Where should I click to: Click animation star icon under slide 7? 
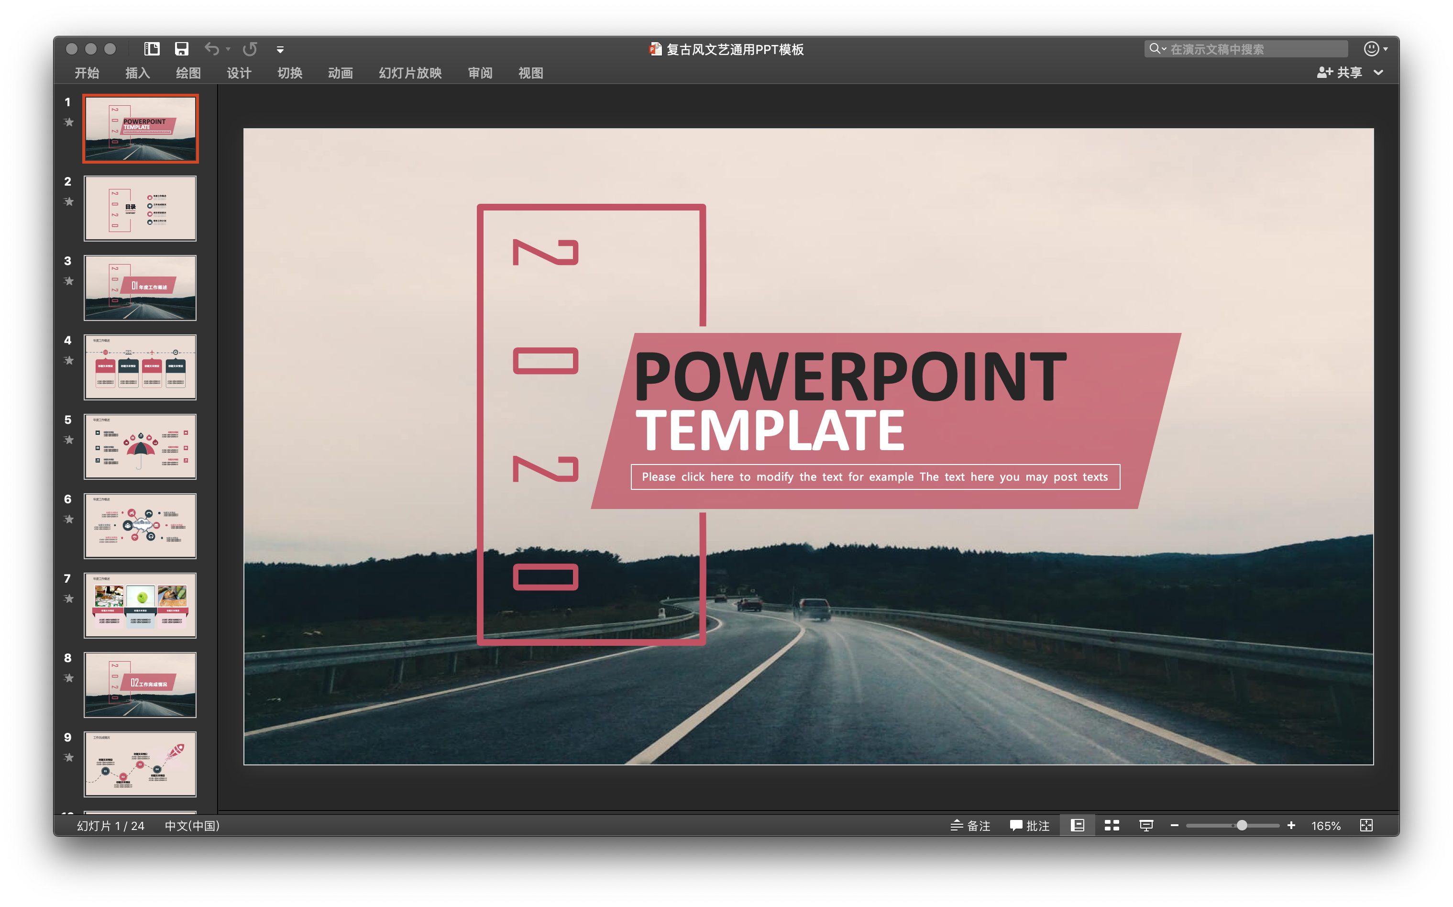(x=69, y=598)
